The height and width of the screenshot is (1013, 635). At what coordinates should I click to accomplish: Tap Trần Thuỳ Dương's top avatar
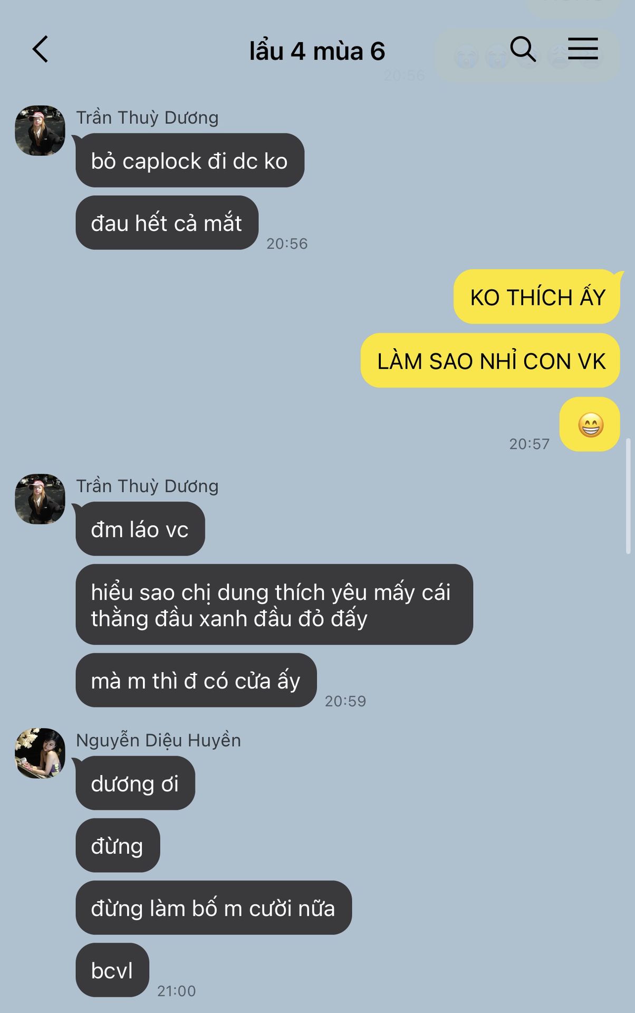(40, 130)
